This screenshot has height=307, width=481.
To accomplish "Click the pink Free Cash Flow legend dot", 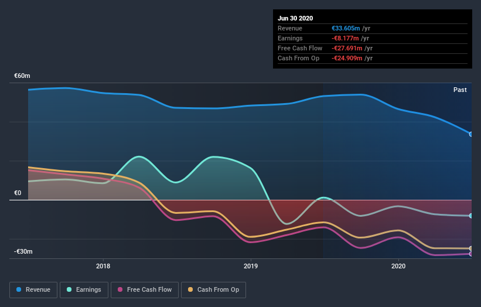I will (120, 289).
